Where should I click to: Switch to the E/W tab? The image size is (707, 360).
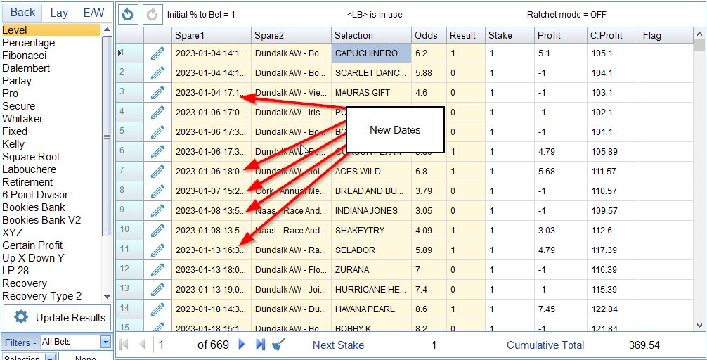93,13
